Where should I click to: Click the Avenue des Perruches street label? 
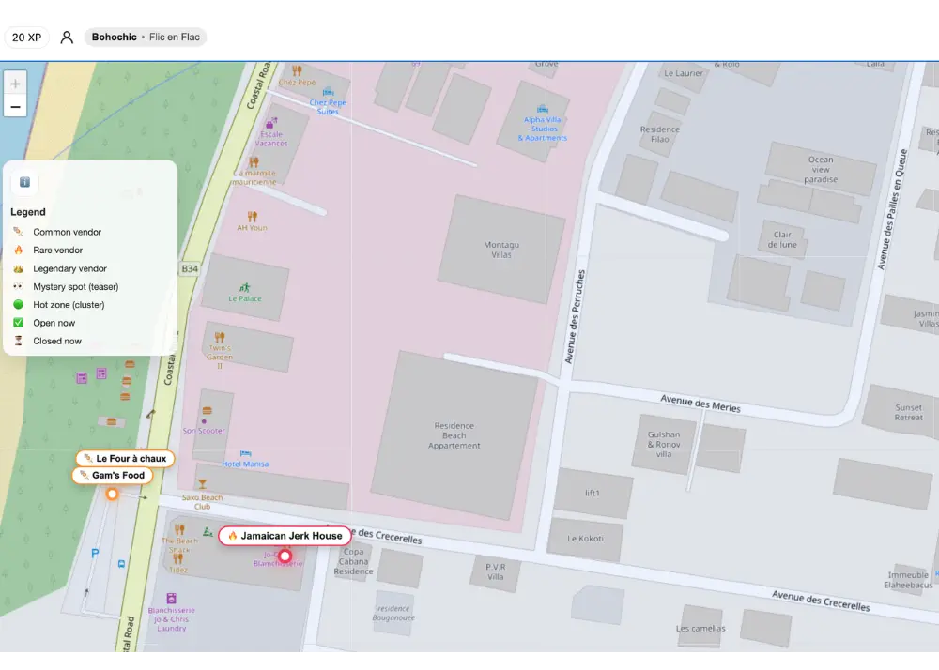point(575,316)
